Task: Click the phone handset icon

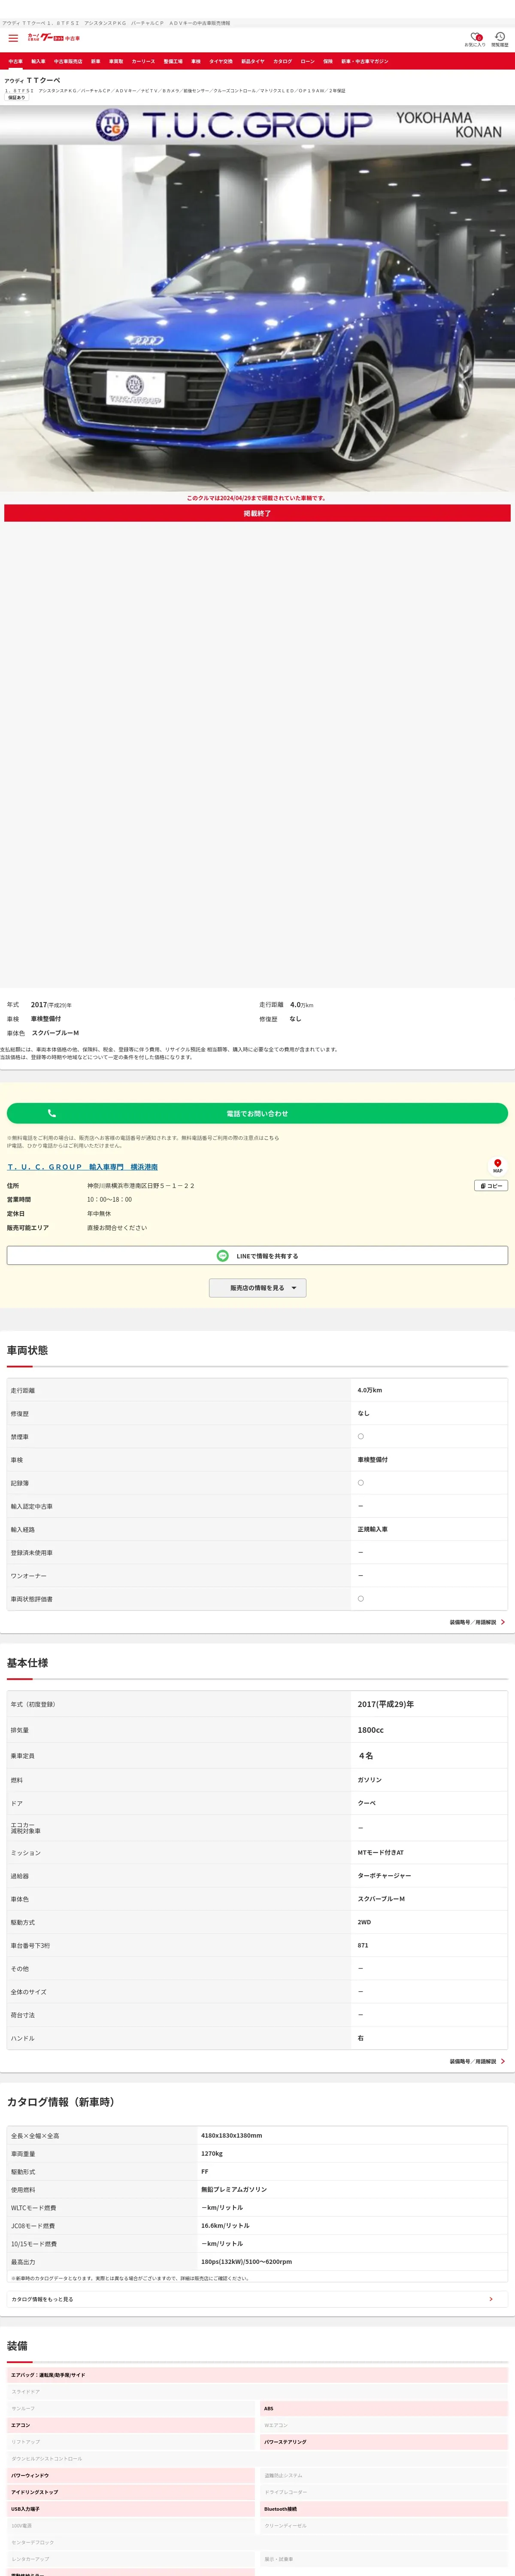Action: coord(52,1113)
